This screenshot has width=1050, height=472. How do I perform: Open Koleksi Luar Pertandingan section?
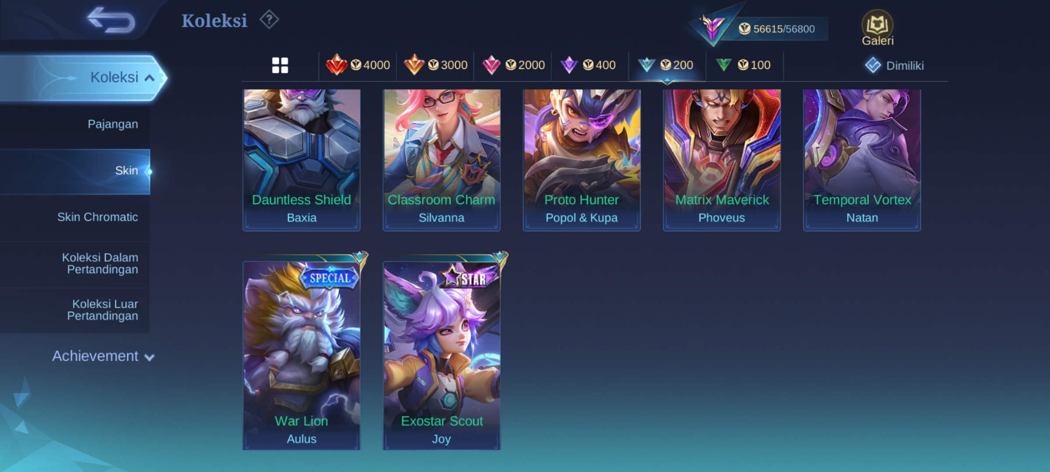click(102, 310)
